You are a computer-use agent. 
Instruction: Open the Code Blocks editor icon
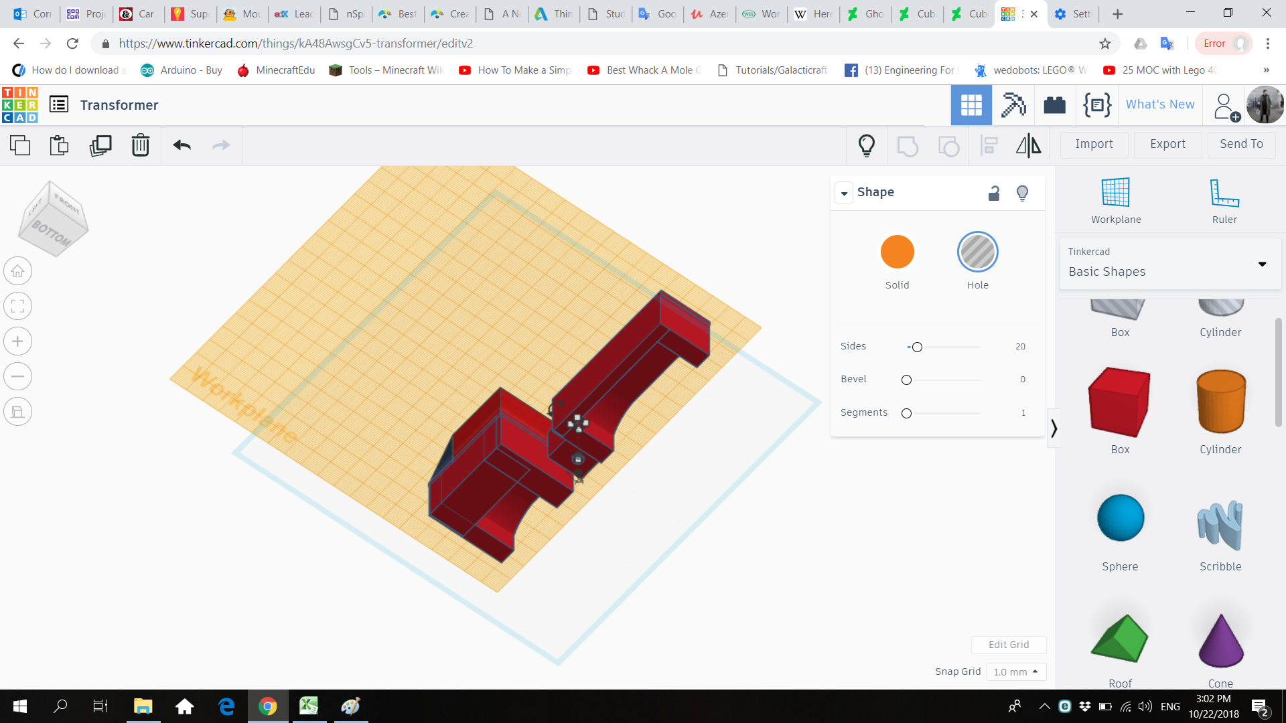tap(1096, 104)
